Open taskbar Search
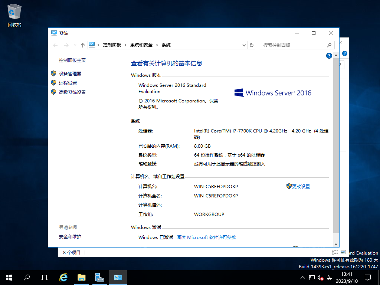Screen dimensions: 380x285 pos(27,278)
